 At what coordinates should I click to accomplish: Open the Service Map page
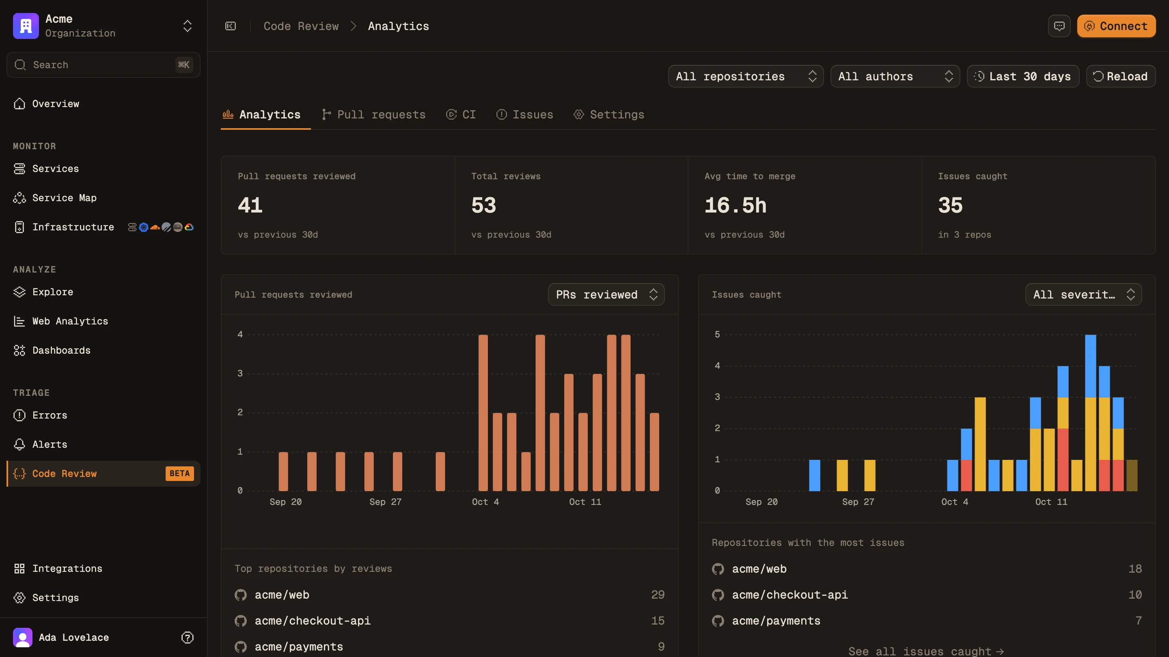(x=104, y=198)
